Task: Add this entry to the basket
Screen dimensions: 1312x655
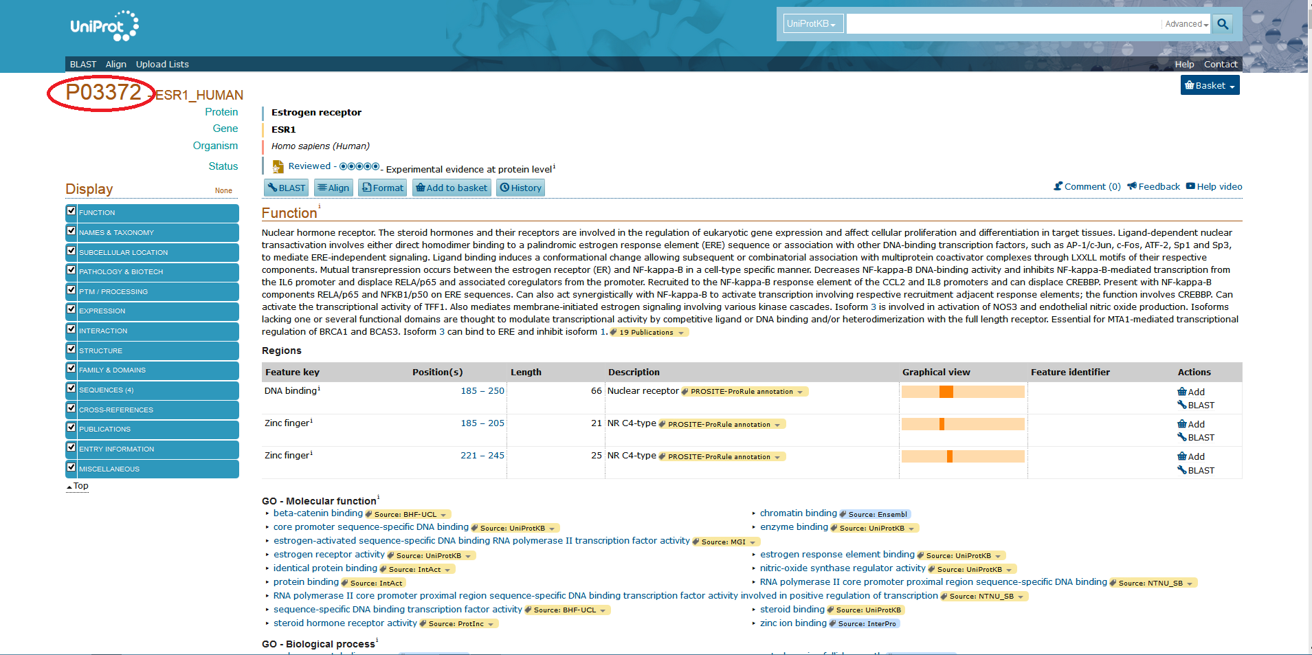Action: click(x=452, y=188)
